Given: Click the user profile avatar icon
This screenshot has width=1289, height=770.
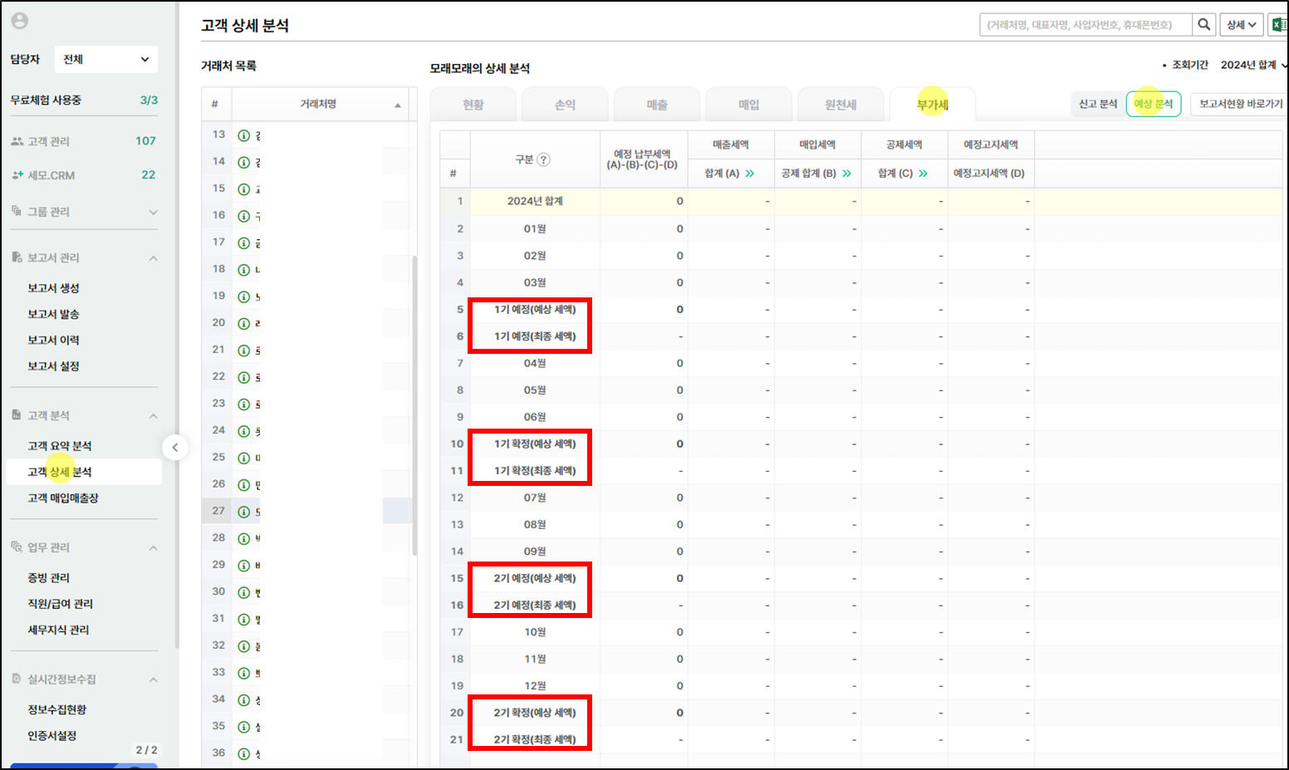Looking at the screenshot, I should [20, 21].
